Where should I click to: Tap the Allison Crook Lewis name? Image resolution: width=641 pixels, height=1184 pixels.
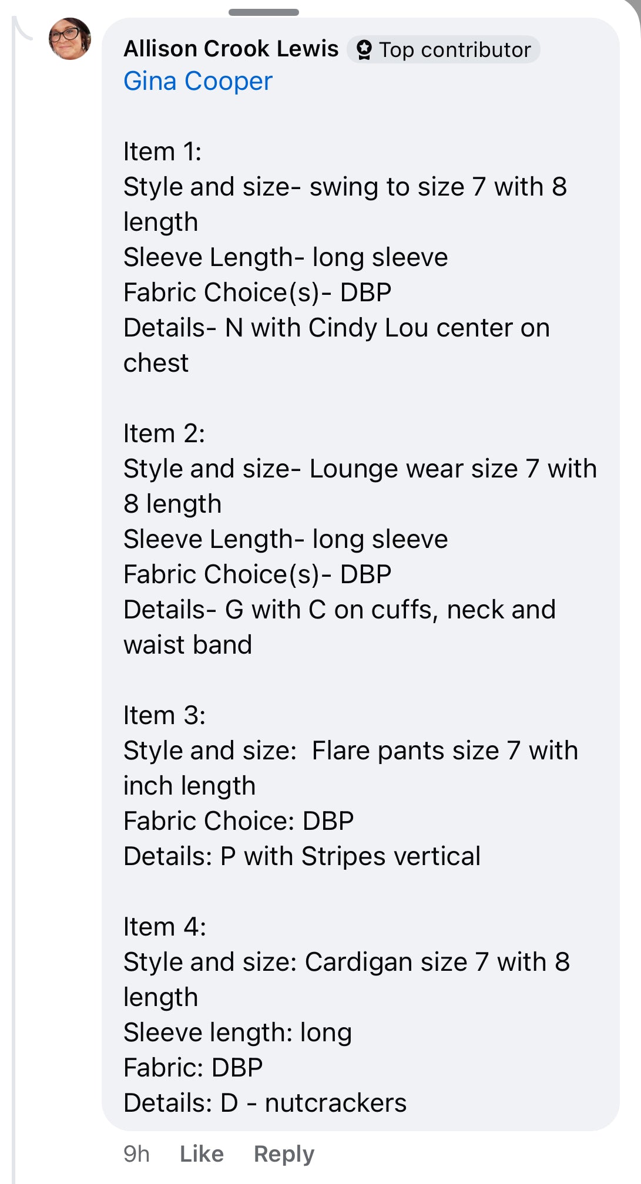click(x=231, y=49)
